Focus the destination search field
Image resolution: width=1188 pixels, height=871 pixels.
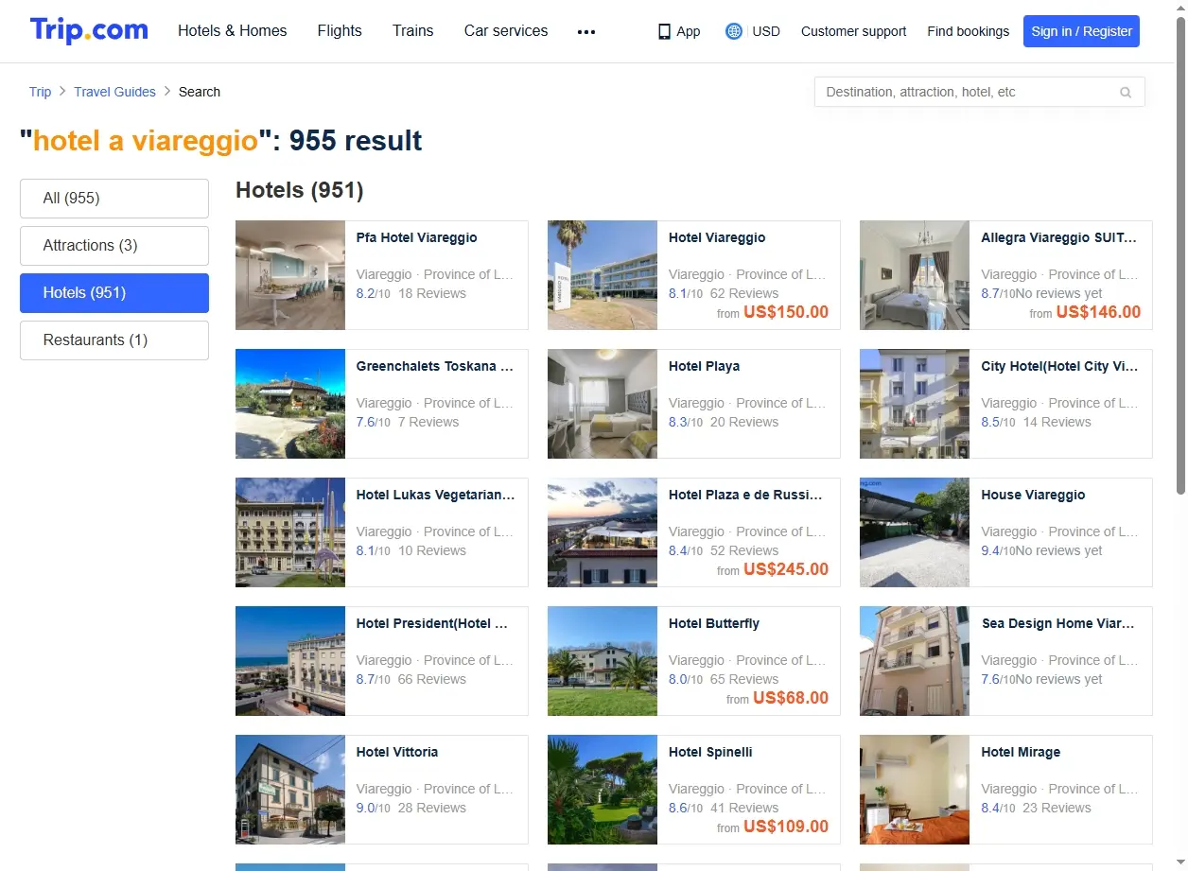pos(980,92)
